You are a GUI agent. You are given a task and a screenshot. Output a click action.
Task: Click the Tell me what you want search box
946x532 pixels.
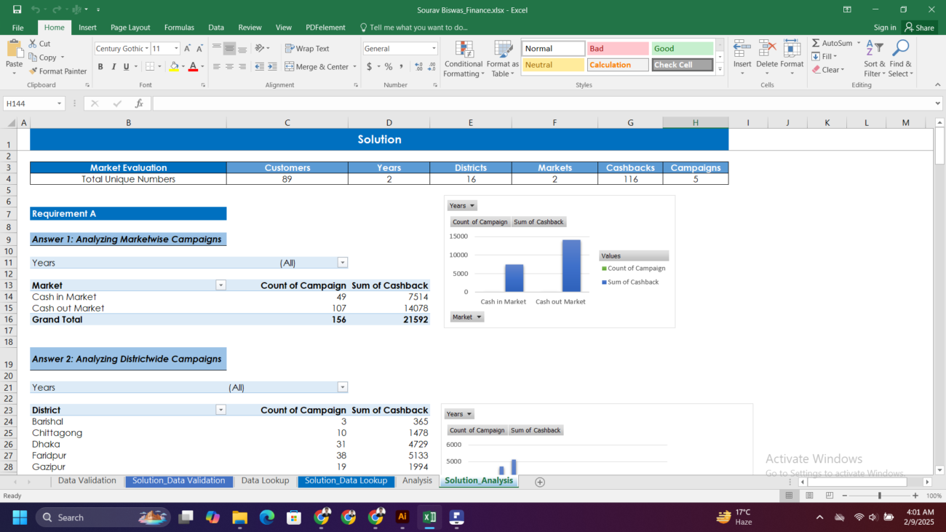(414, 28)
